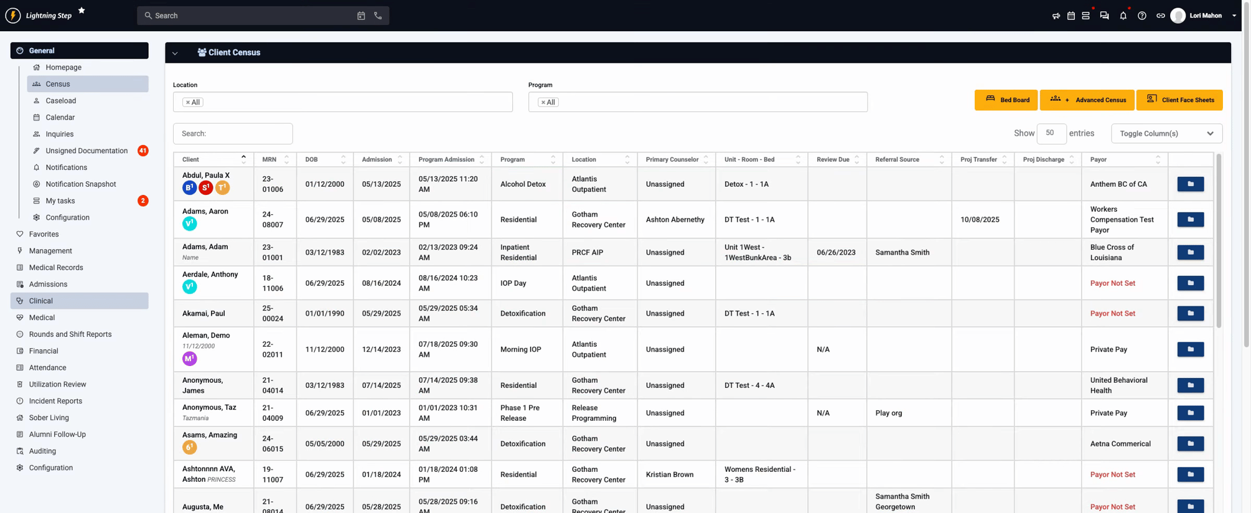Screen dimensions: 1251x513
Task: Click the announcements megaphone icon
Action: (x=1056, y=16)
